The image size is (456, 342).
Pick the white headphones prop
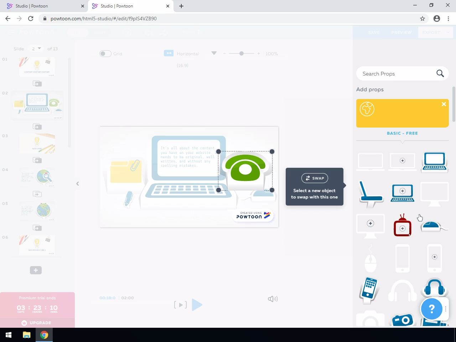(x=403, y=291)
